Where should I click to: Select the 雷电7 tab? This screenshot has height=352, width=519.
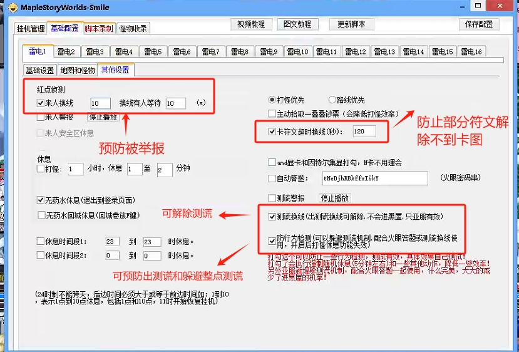point(211,51)
